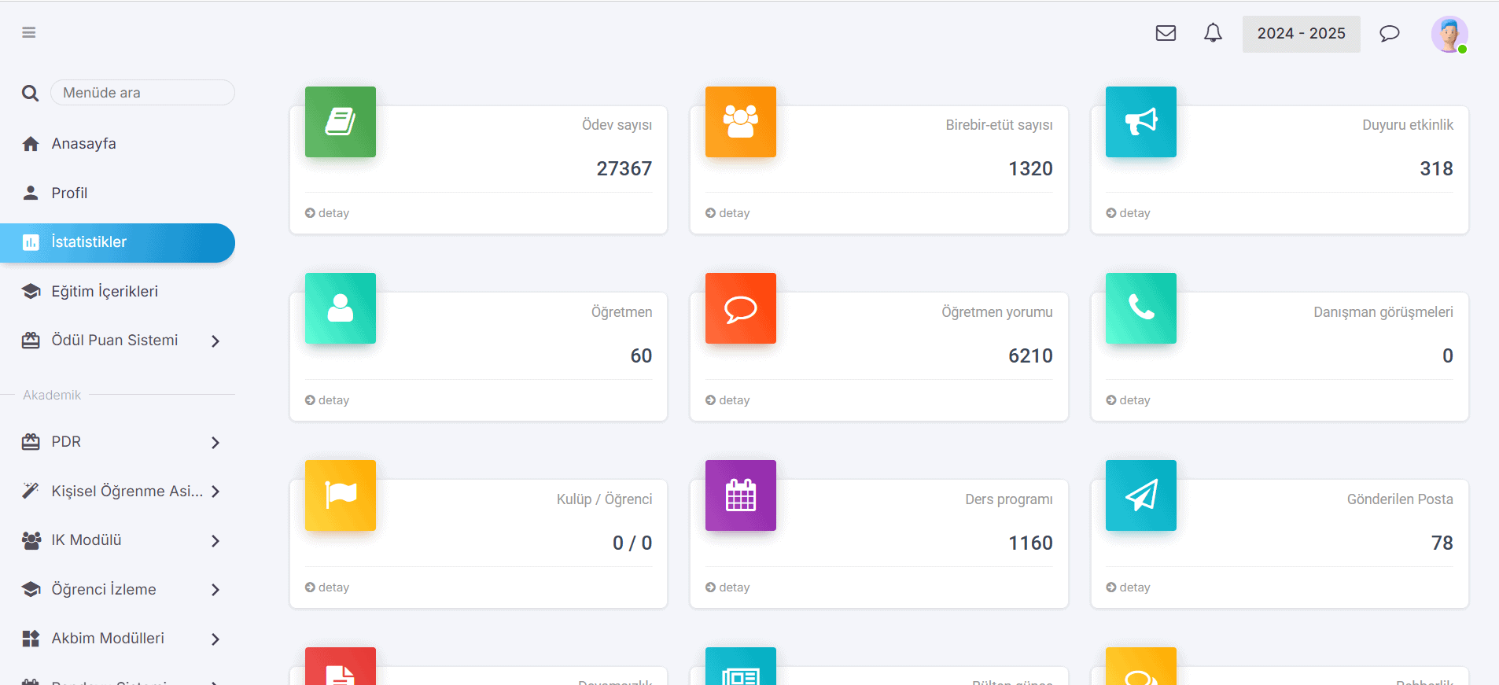Screen dimensions: 1499x685
Task: Click the person icon beside Profil
Action: 31,193
